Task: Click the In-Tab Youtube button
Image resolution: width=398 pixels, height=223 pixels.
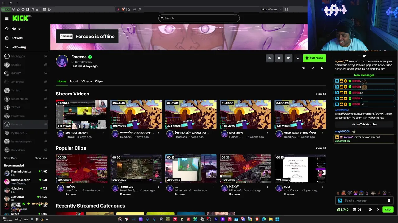Action: [364, 124]
